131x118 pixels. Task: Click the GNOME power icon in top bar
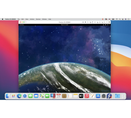[108, 25]
